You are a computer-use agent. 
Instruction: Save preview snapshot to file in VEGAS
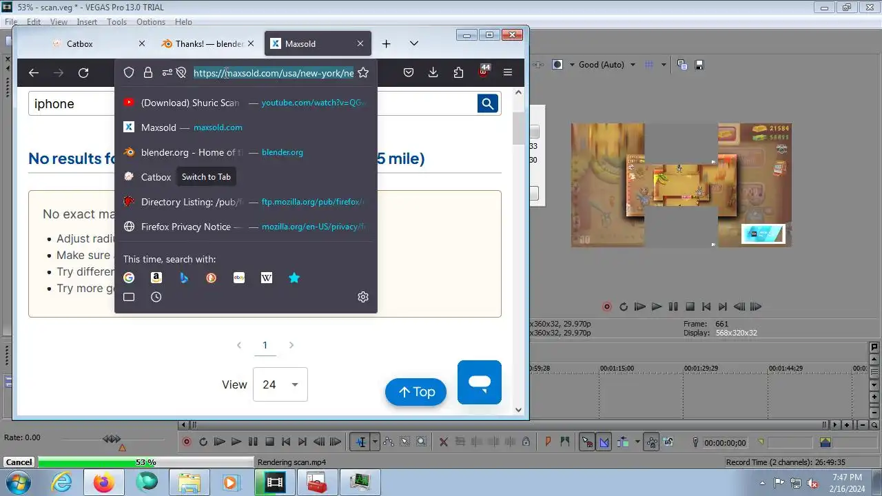click(x=699, y=65)
